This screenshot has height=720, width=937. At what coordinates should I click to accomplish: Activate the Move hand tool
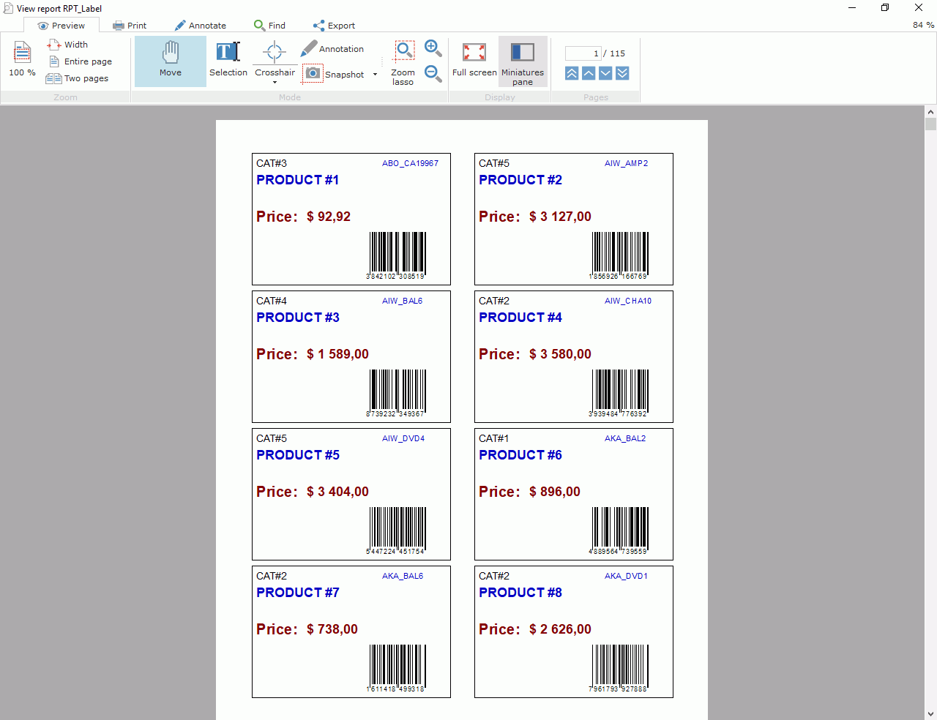click(x=171, y=60)
